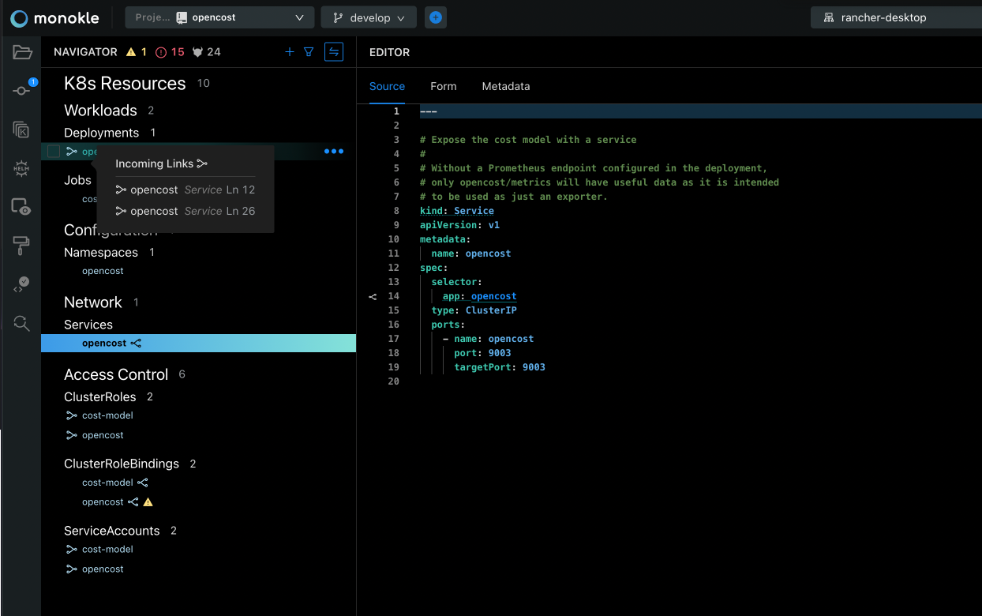This screenshot has height=616, width=982.
Task: Click outgoing links icon beside cost-model ClusterRoleBinding
Action: 143,483
